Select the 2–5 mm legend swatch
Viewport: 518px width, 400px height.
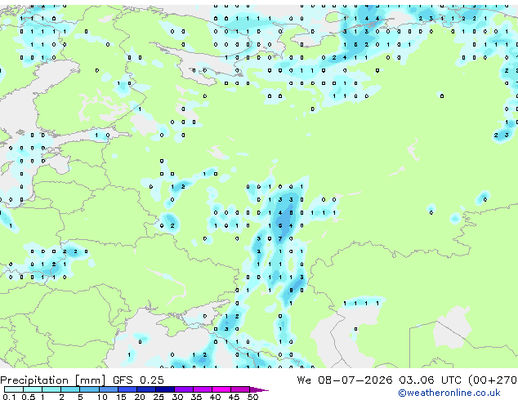70,389
